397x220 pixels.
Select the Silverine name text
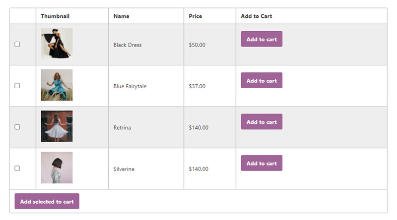[124, 169]
